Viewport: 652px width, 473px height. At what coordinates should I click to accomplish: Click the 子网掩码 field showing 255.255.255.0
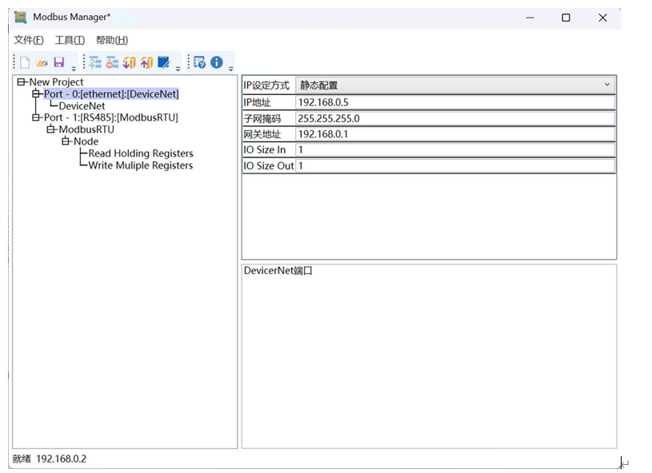(454, 118)
